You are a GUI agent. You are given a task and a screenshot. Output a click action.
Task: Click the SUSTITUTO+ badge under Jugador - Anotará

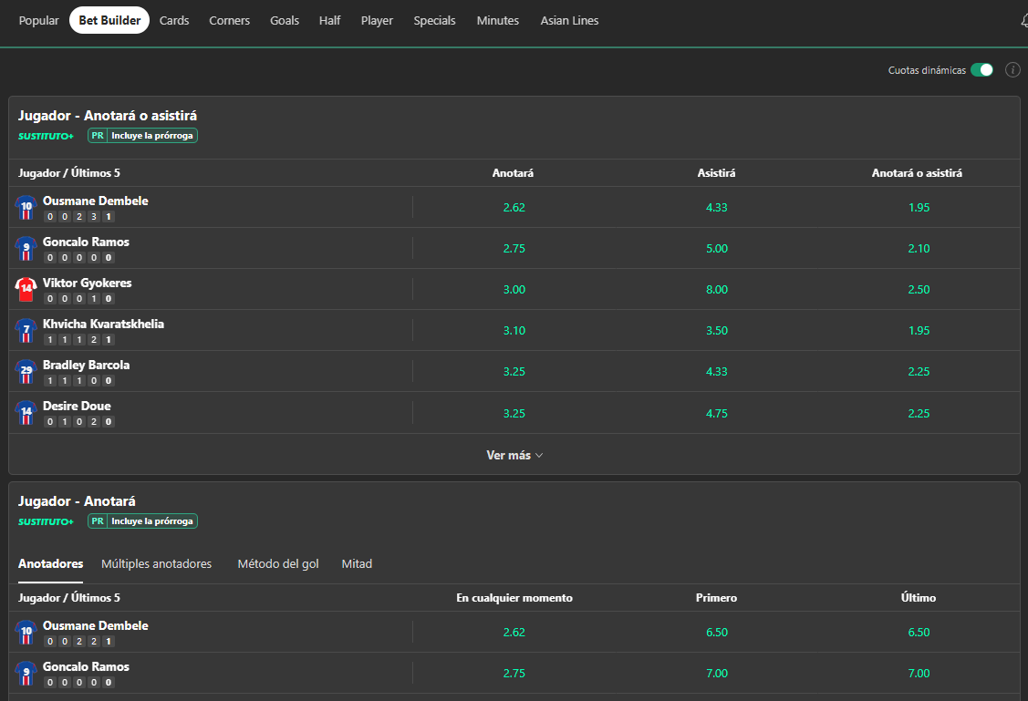pyautogui.click(x=46, y=521)
